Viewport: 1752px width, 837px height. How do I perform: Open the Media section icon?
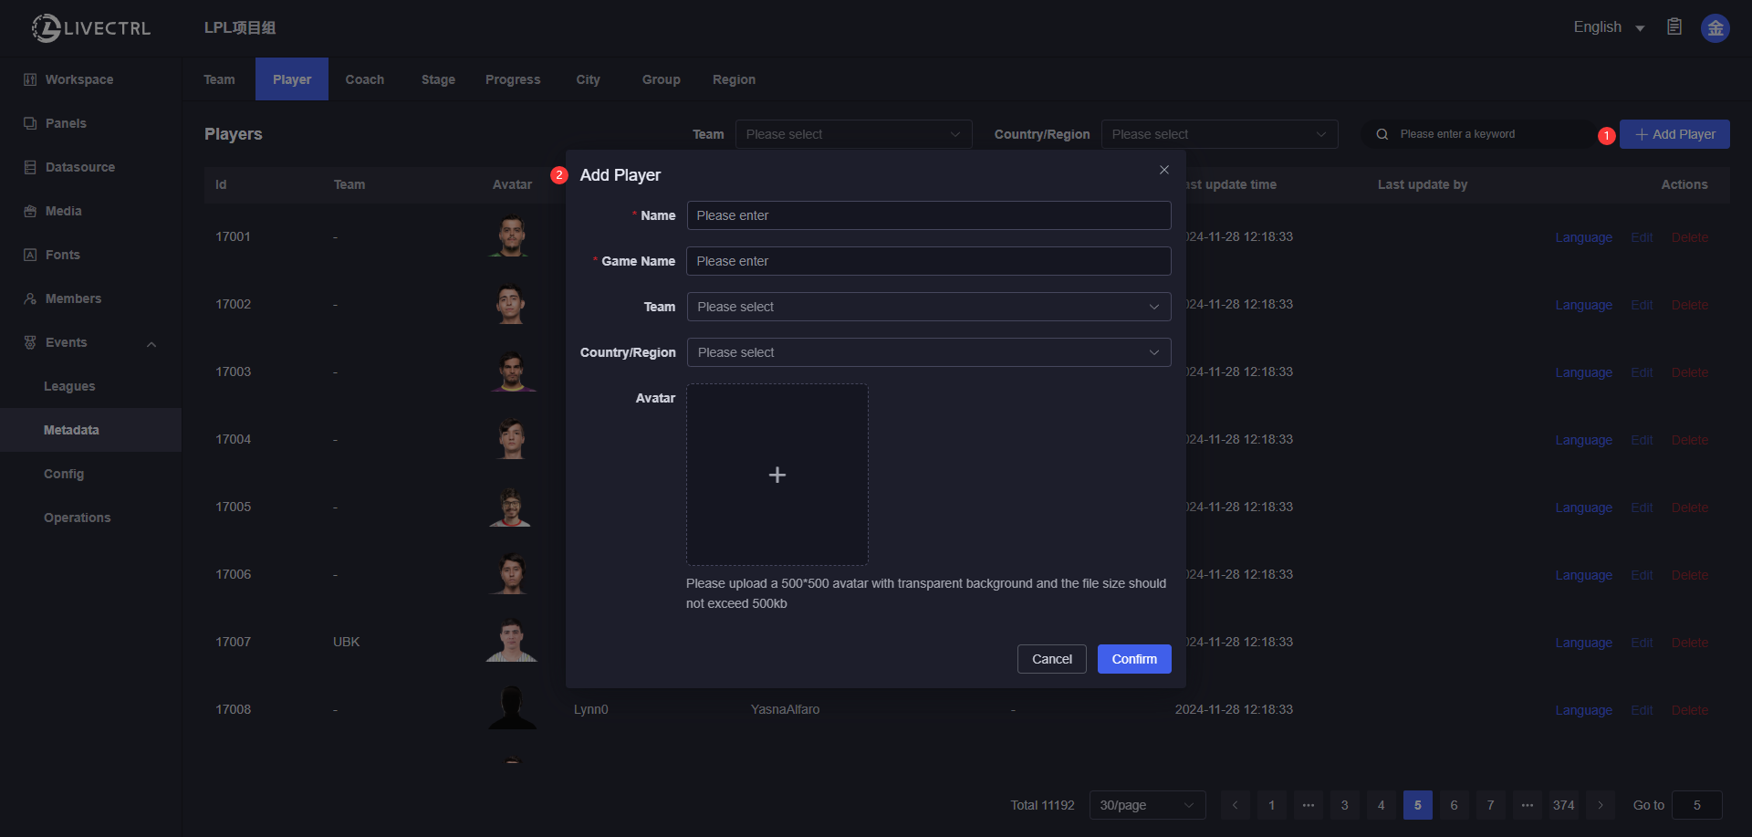point(30,211)
